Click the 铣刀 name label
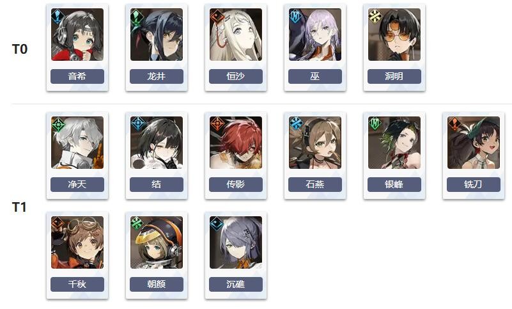 click(474, 184)
